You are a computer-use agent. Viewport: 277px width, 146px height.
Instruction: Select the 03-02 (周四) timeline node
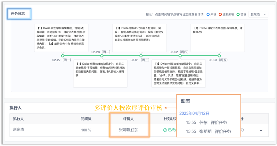point(180,56)
